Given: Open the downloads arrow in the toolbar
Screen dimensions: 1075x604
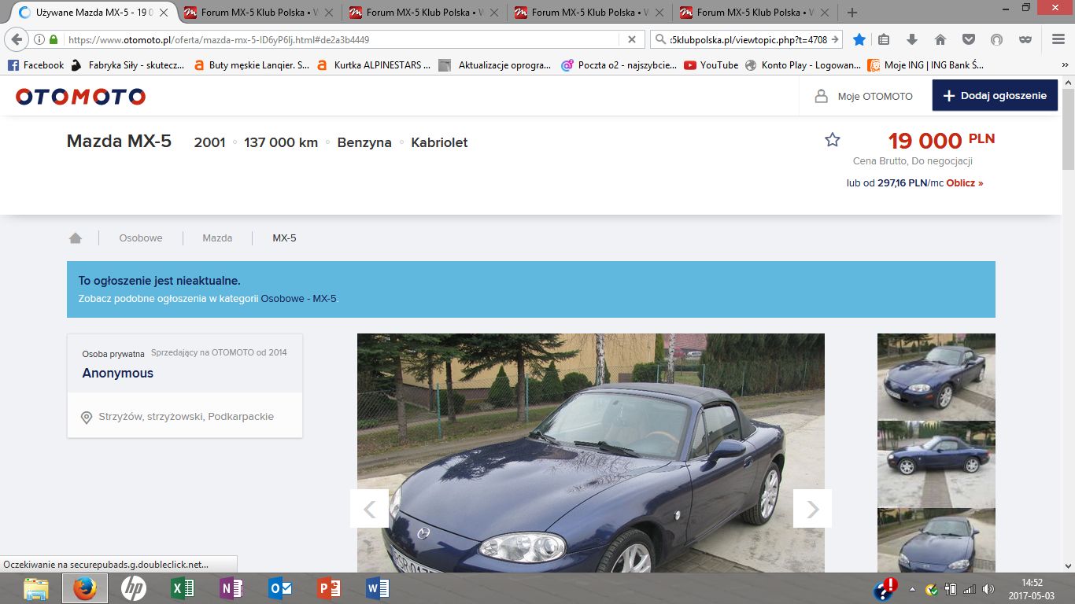Looking at the screenshot, I should (912, 39).
